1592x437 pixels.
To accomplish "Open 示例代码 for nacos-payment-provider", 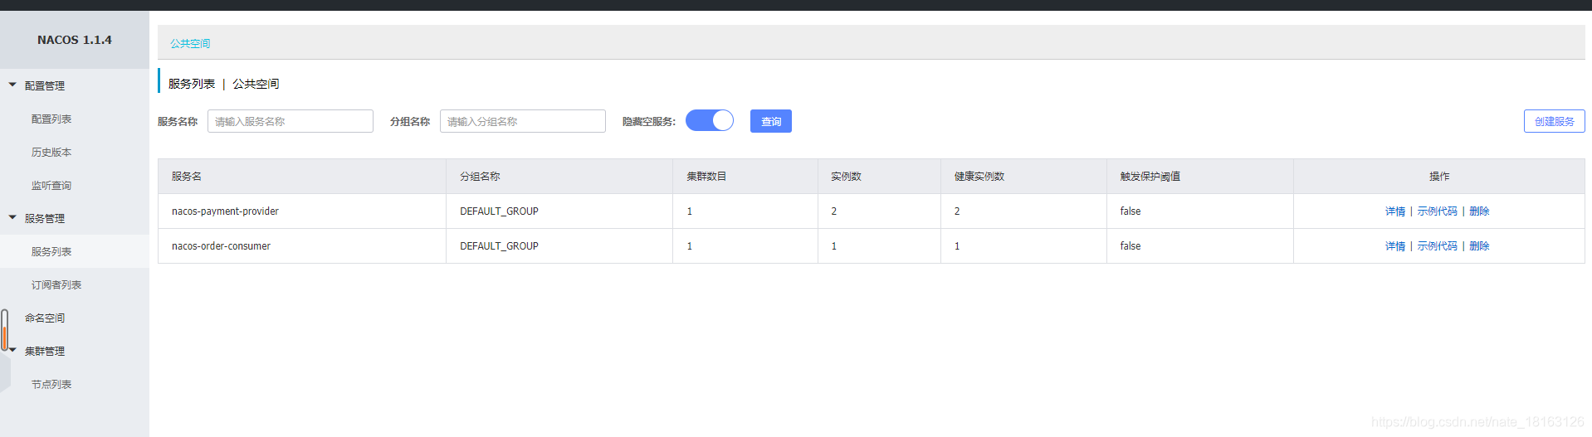I will pos(1437,211).
